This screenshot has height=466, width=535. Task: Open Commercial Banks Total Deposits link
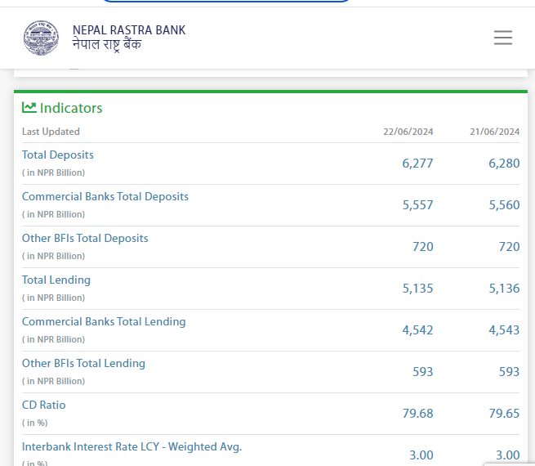click(x=105, y=196)
